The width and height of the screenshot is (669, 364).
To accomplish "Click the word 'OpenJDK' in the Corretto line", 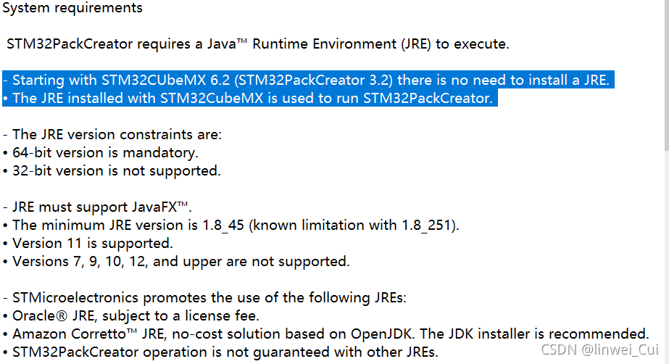I will [x=381, y=334].
